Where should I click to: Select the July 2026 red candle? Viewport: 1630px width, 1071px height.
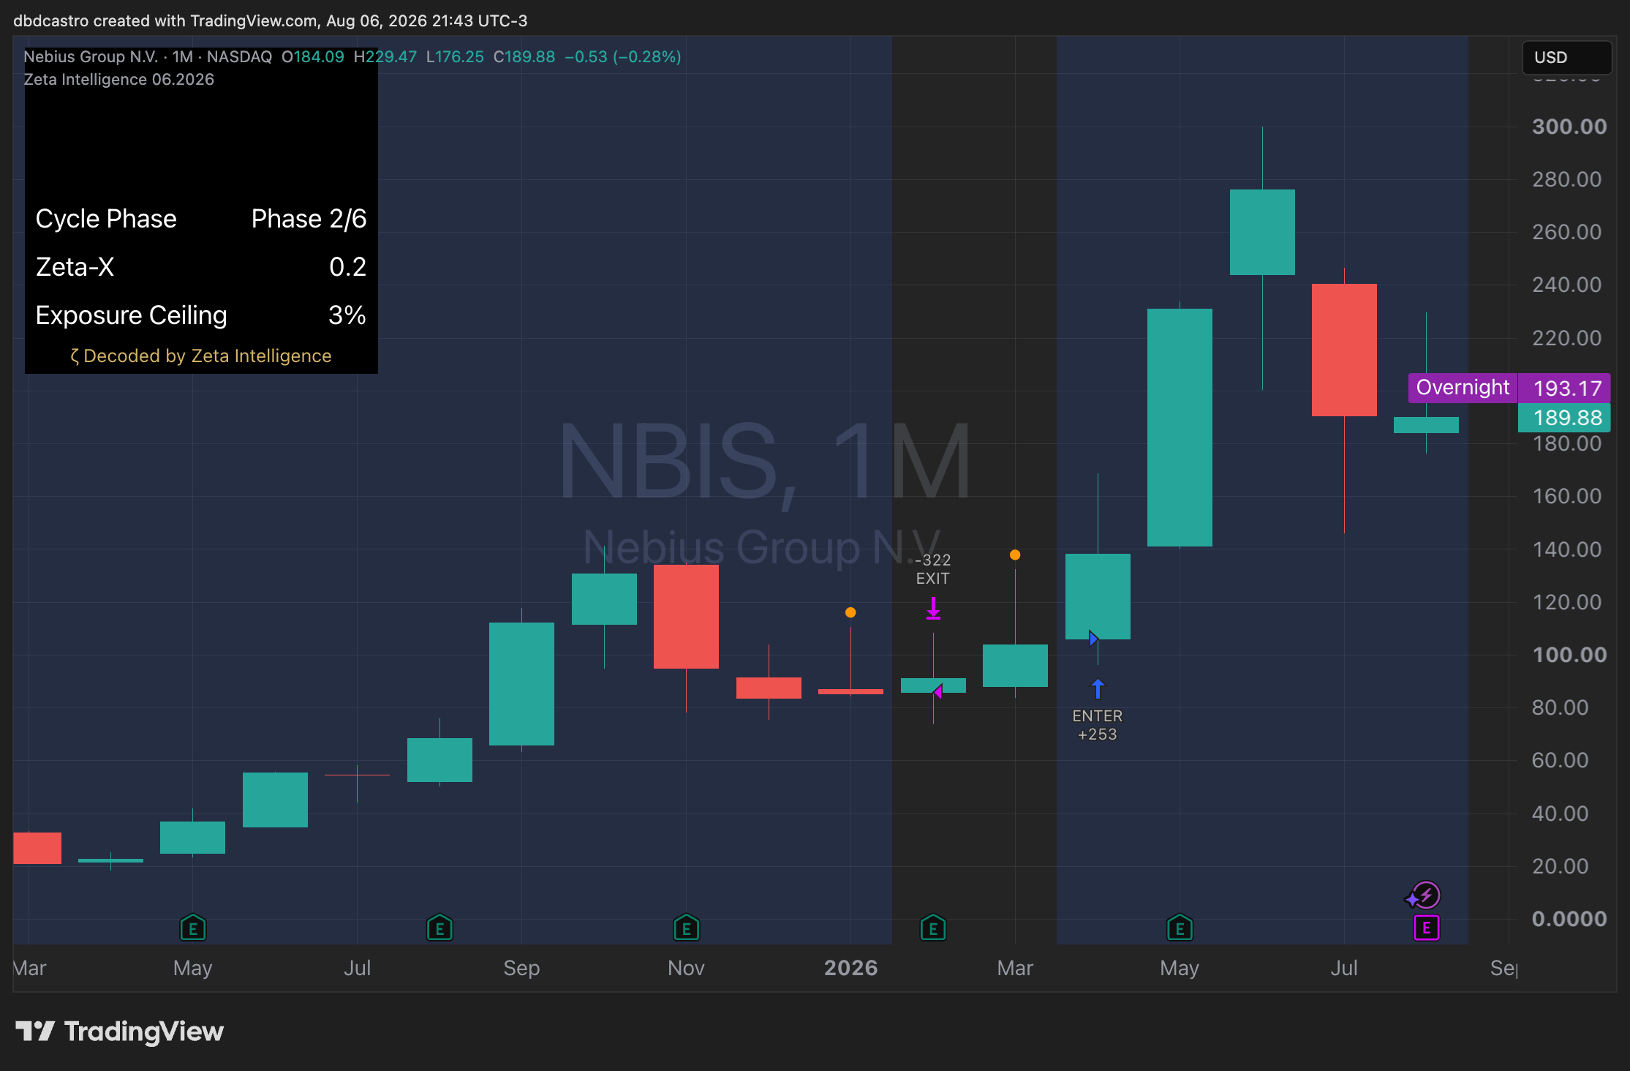(x=1344, y=350)
